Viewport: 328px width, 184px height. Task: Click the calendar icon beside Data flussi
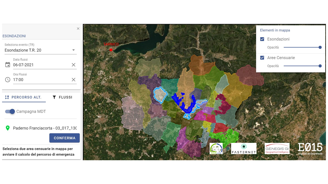coord(8,65)
